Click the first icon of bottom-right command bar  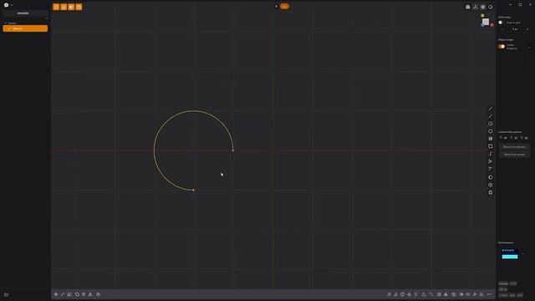[389, 294]
